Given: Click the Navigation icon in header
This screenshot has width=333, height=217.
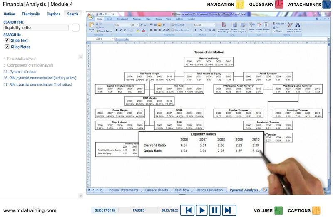Looking at the screenshot, I should [x=240, y=5].
